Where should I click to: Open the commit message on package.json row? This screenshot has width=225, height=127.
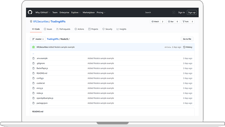[x=101, y=103]
